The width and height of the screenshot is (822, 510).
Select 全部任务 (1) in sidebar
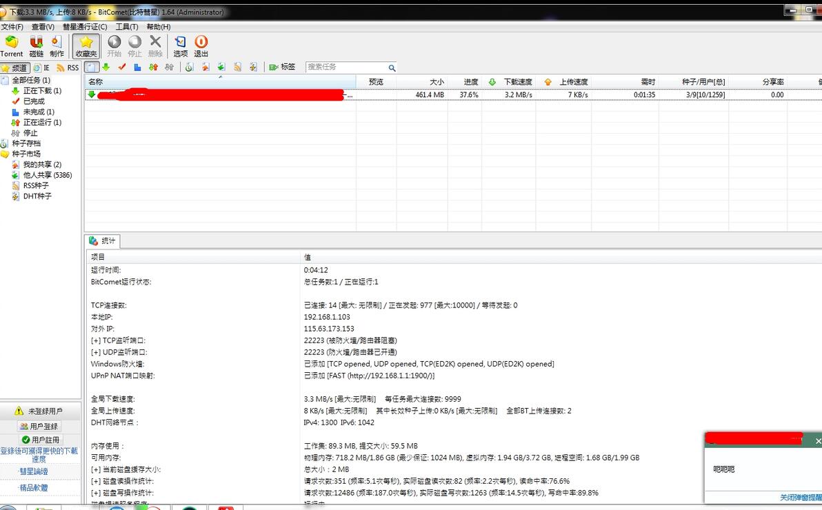click(x=32, y=80)
